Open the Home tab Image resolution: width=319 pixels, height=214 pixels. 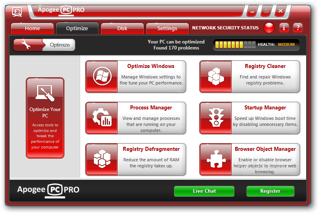[32, 28]
